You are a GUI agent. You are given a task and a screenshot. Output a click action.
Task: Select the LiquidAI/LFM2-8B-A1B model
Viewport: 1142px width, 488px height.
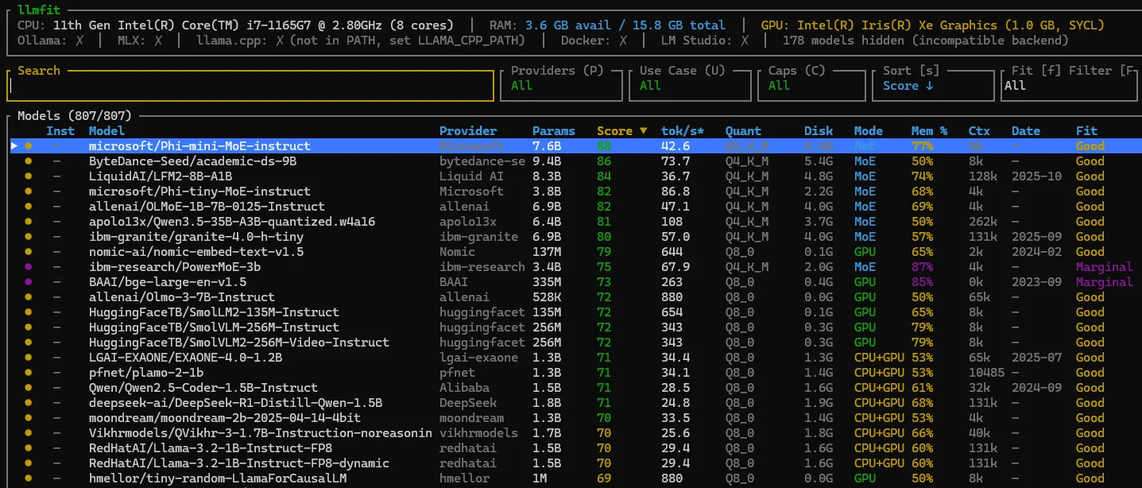click(x=161, y=176)
